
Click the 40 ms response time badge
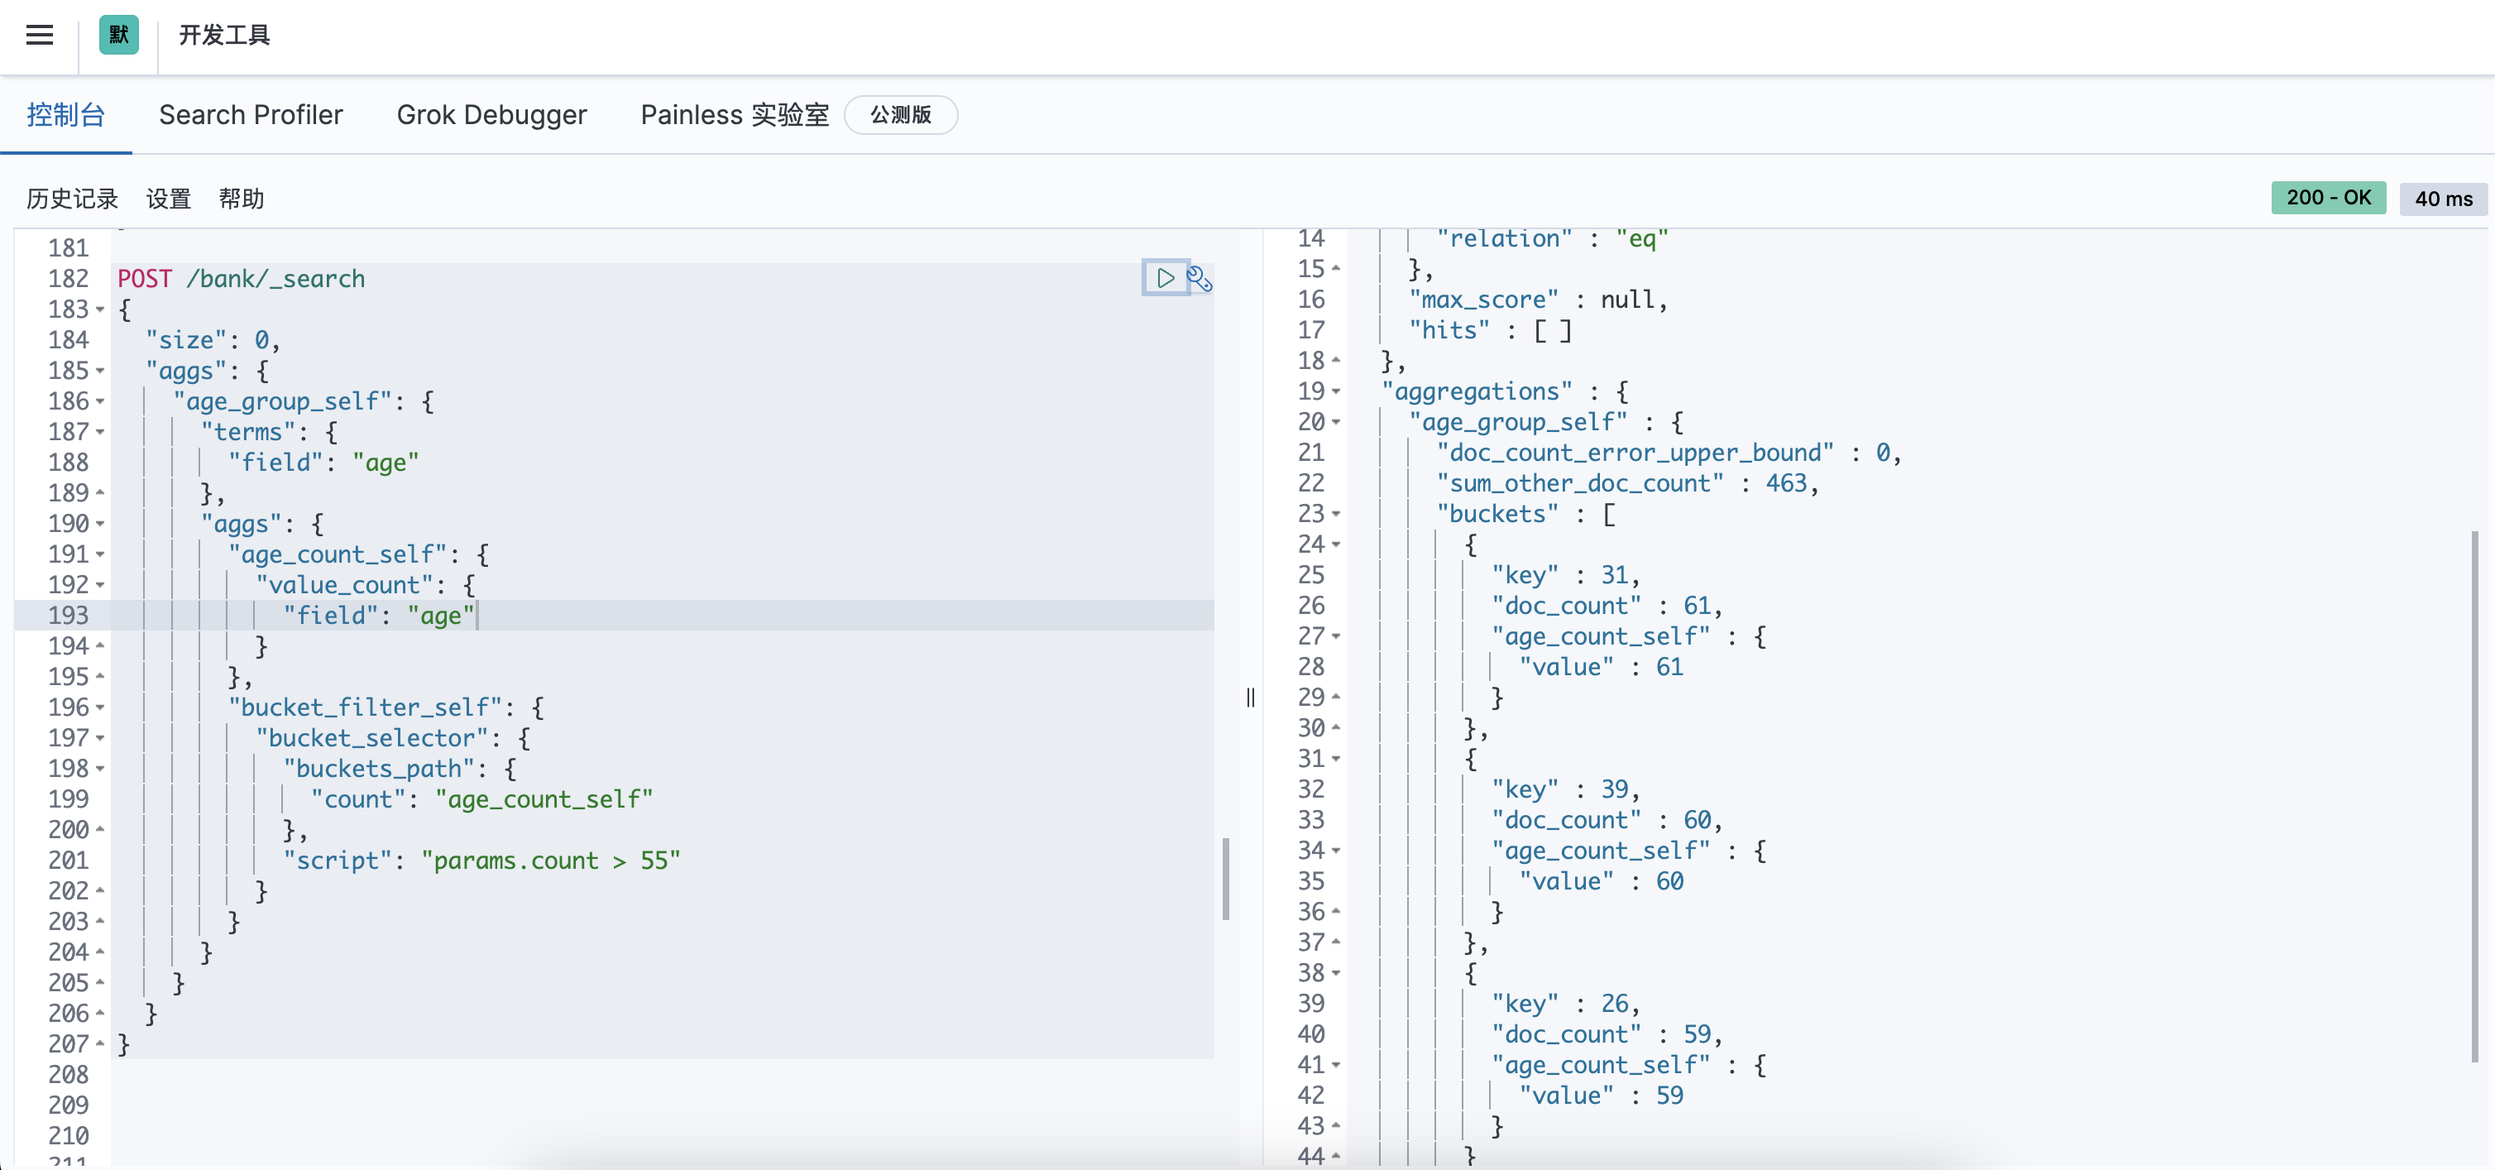[x=2443, y=198]
